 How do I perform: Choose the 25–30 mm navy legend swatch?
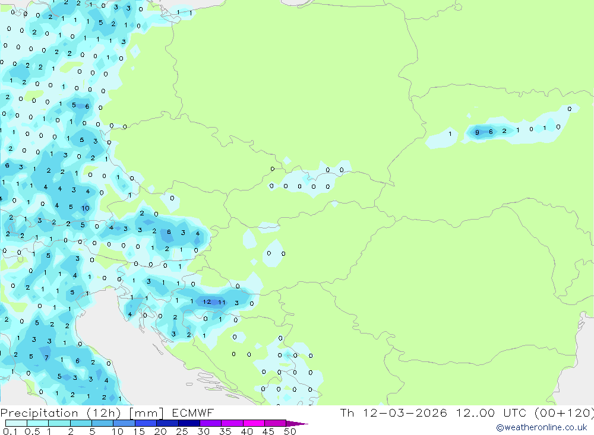coord(189,423)
